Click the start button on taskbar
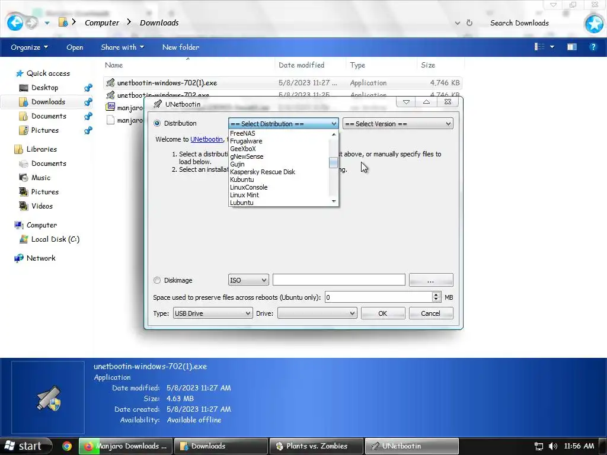The image size is (607, 455). [26, 446]
